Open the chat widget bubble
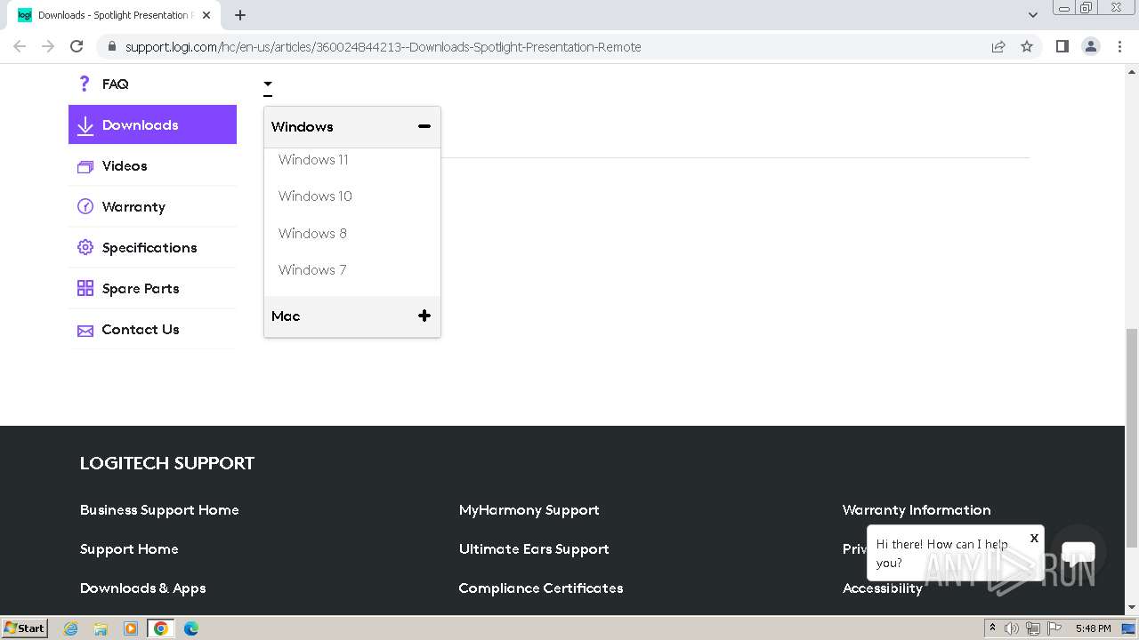 click(x=1078, y=553)
